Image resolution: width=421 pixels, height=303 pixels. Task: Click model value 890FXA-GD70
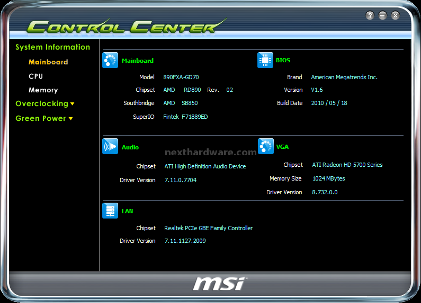[181, 78]
